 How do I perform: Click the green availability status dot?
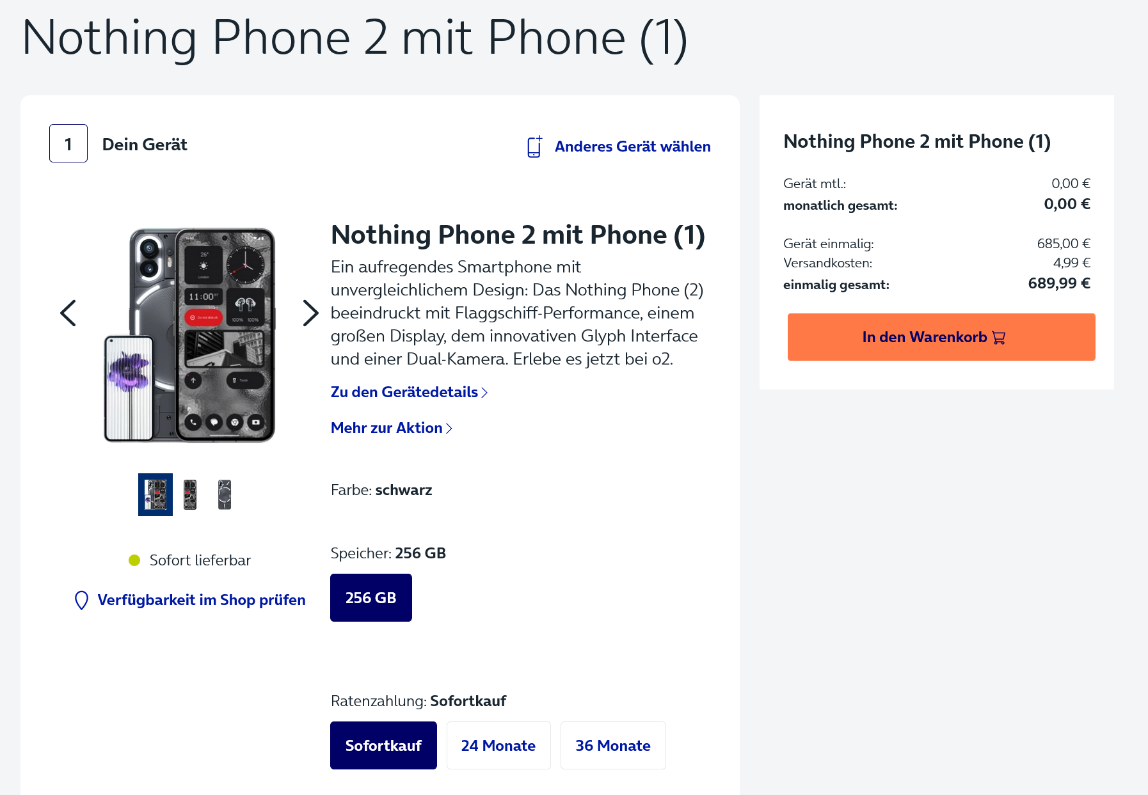pos(134,560)
